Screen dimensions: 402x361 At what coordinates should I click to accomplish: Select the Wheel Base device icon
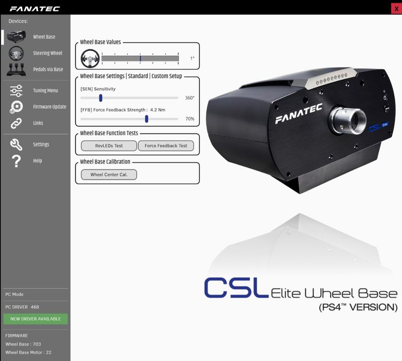click(17, 37)
